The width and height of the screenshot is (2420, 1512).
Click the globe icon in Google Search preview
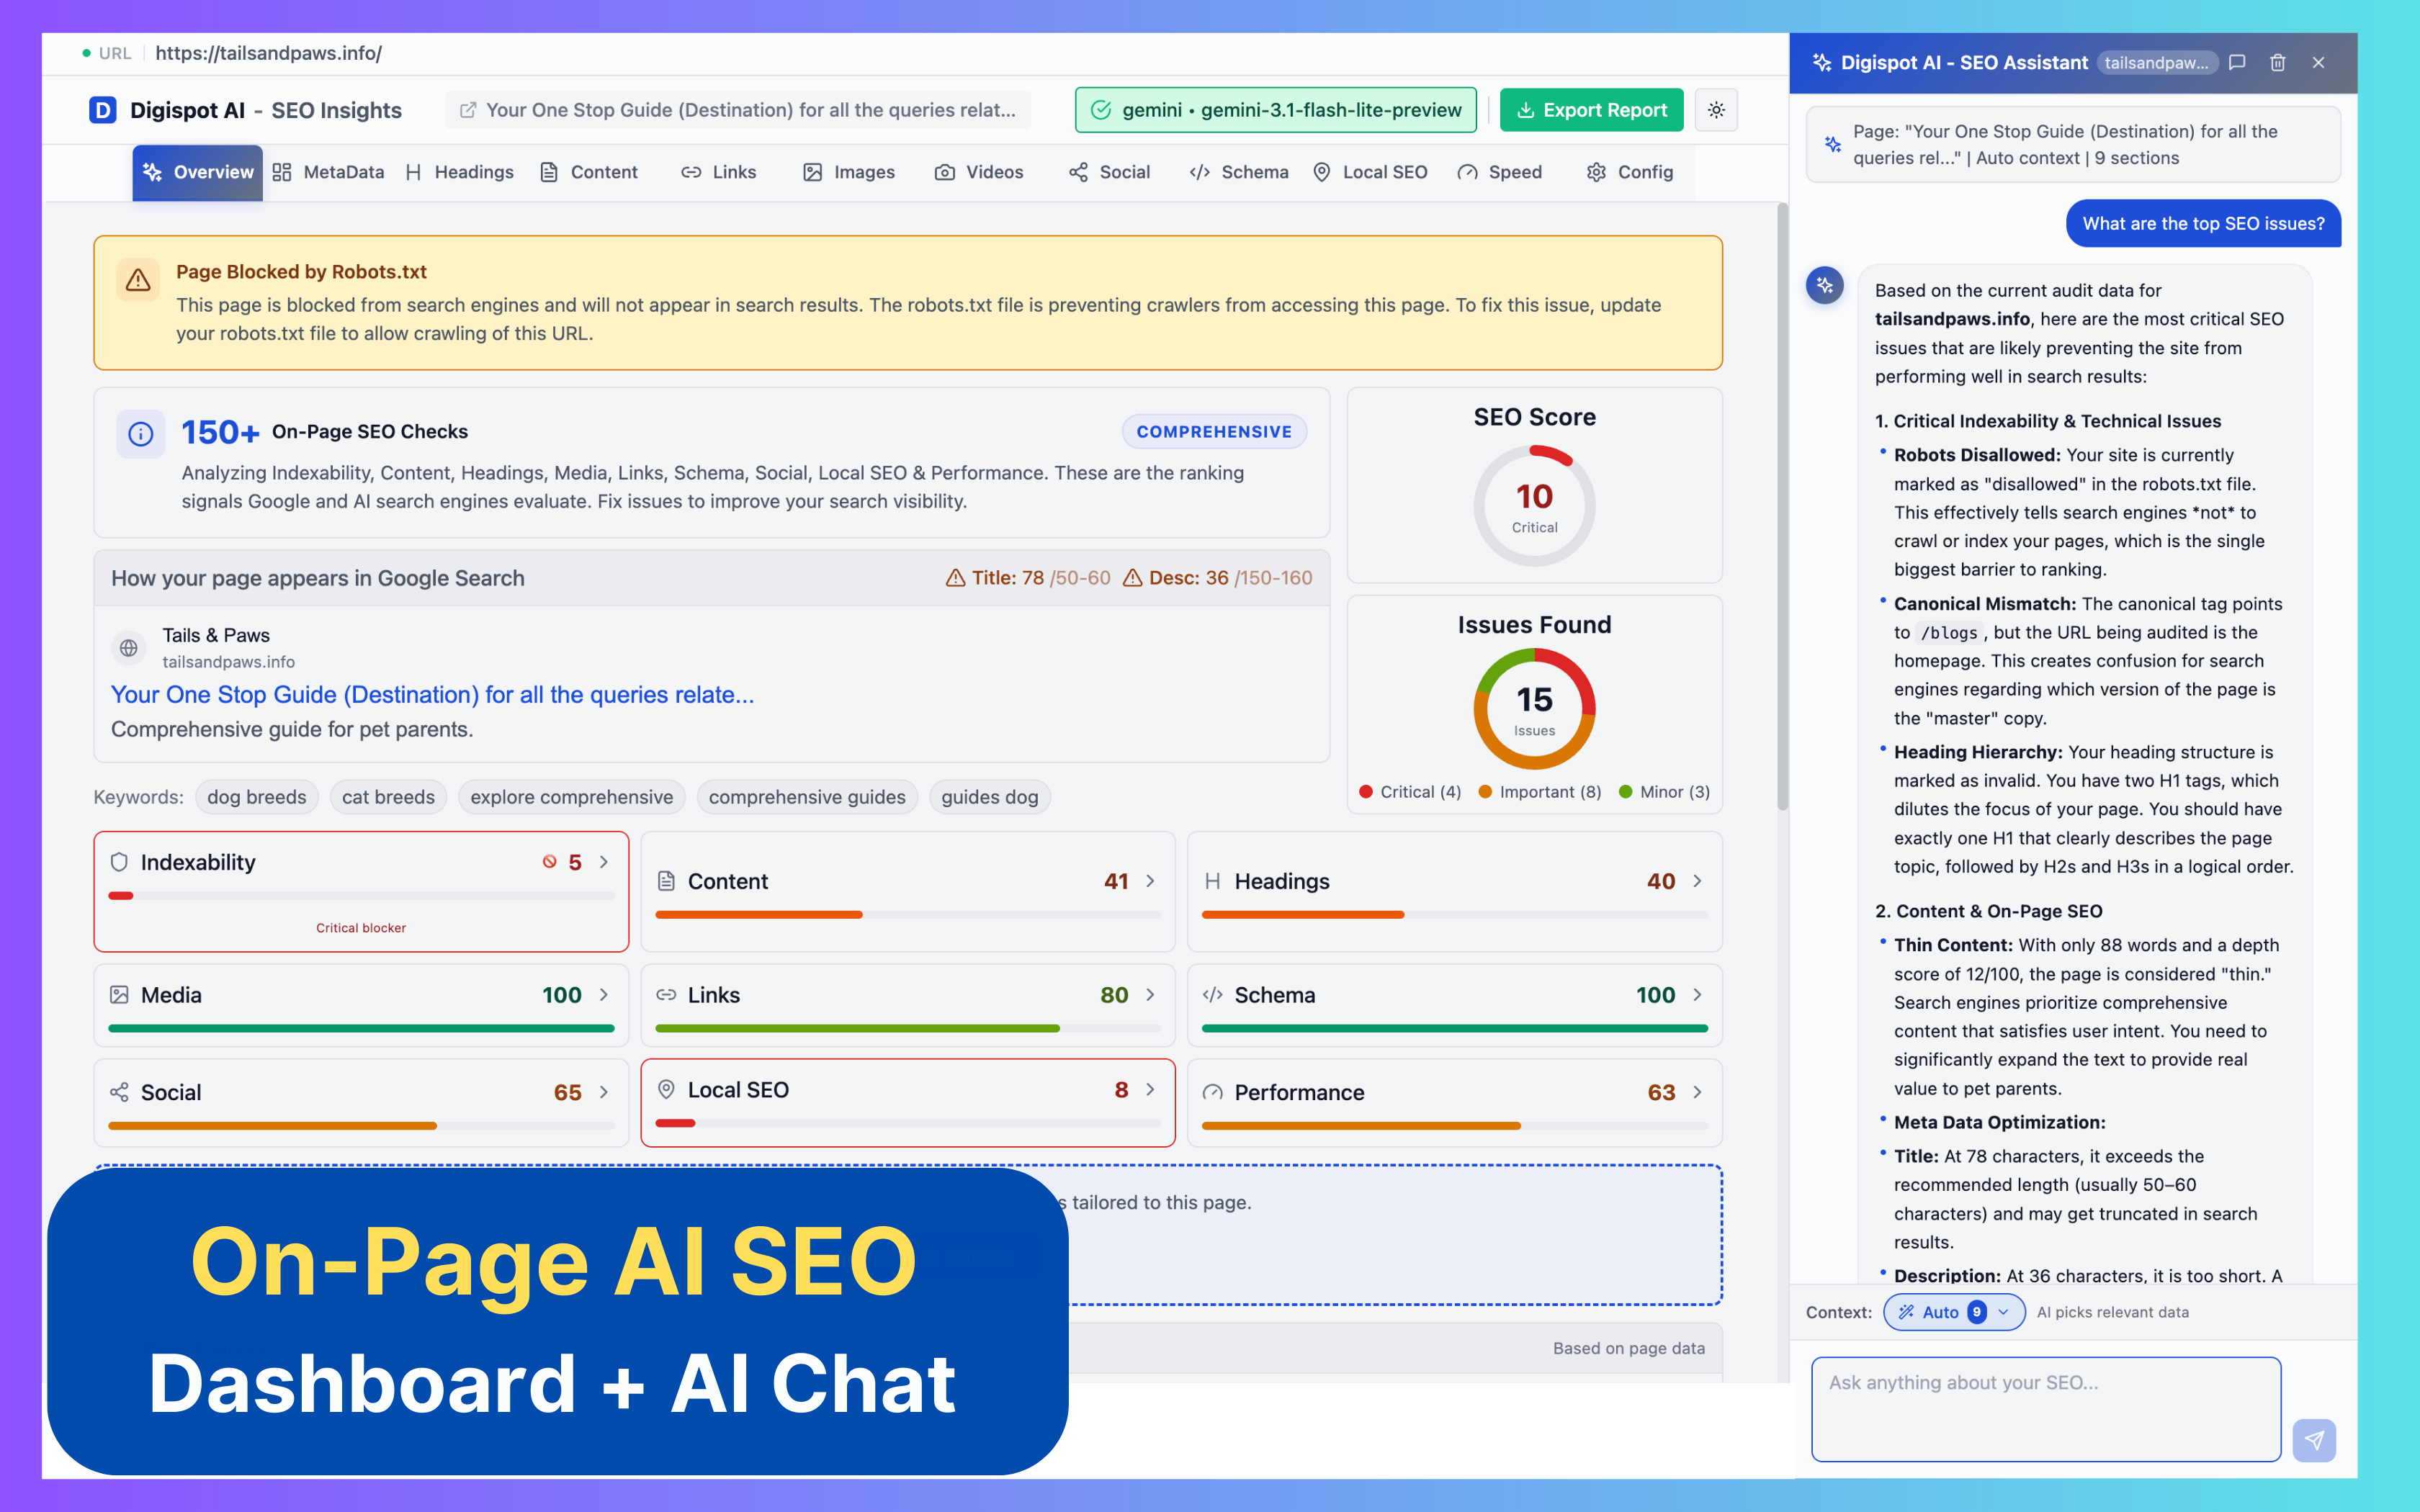pyautogui.click(x=128, y=647)
